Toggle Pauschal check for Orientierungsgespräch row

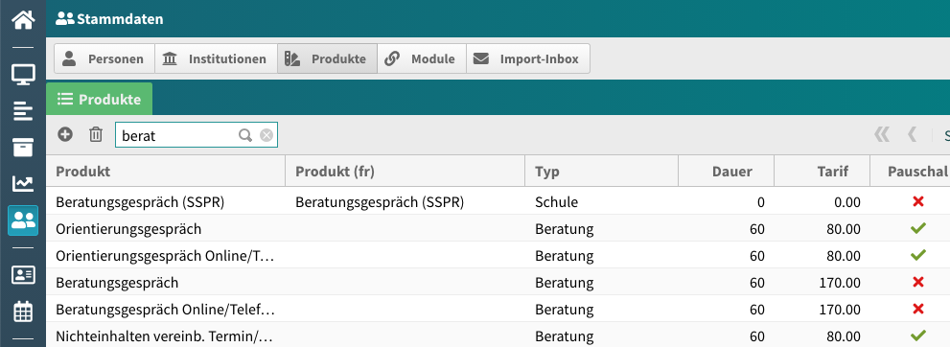(918, 228)
